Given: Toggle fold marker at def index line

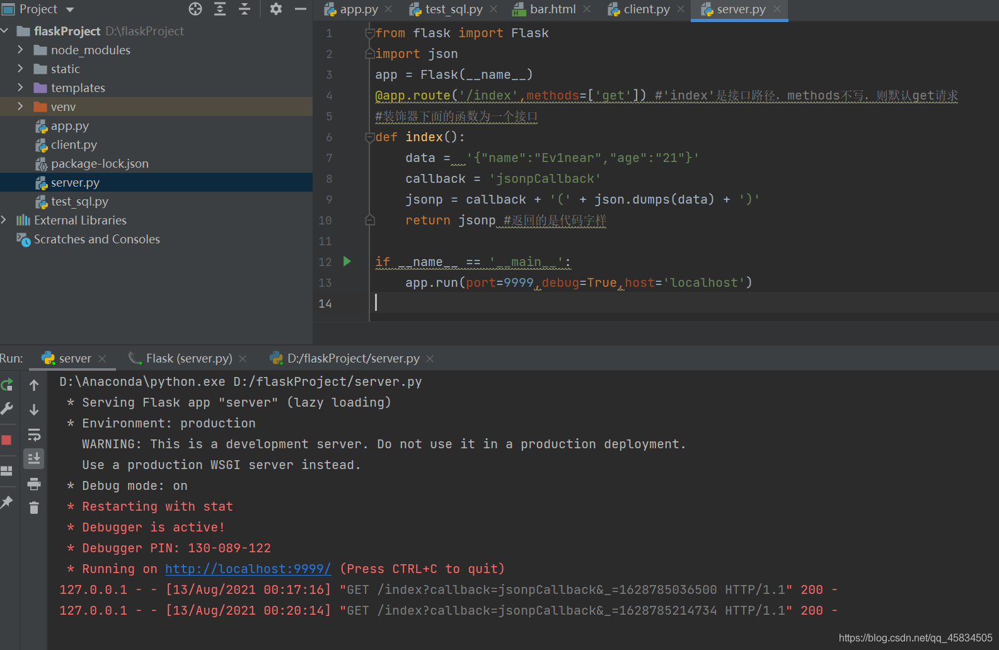Looking at the screenshot, I should click(x=370, y=137).
